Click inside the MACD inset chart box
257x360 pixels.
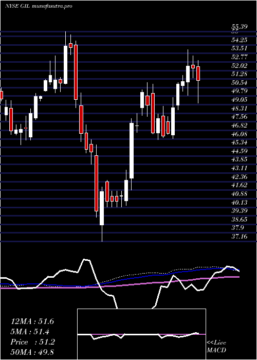pyautogui.click(x=141, y=334)
